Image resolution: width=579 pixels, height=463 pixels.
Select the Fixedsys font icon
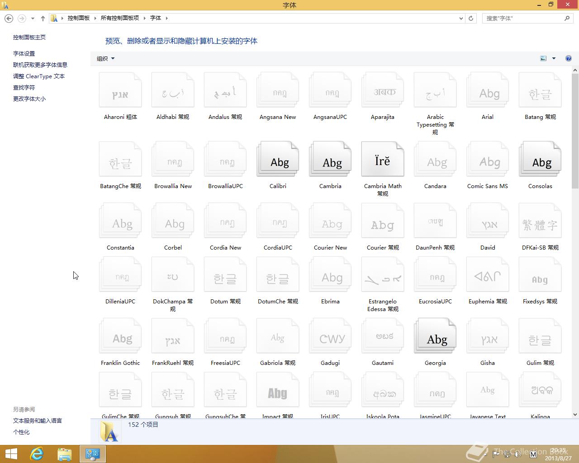click(x=540, y=274)
